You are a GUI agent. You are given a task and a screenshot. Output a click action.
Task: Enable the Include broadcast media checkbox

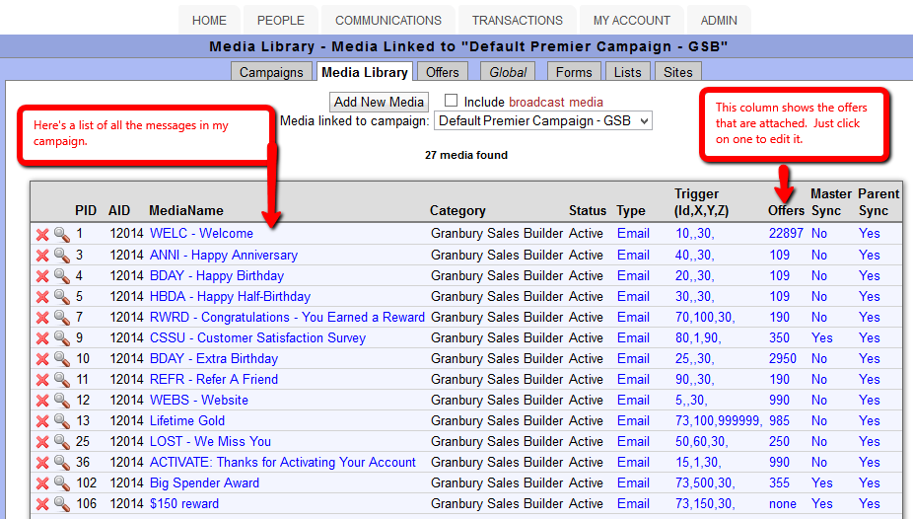(x=452, y=101)
